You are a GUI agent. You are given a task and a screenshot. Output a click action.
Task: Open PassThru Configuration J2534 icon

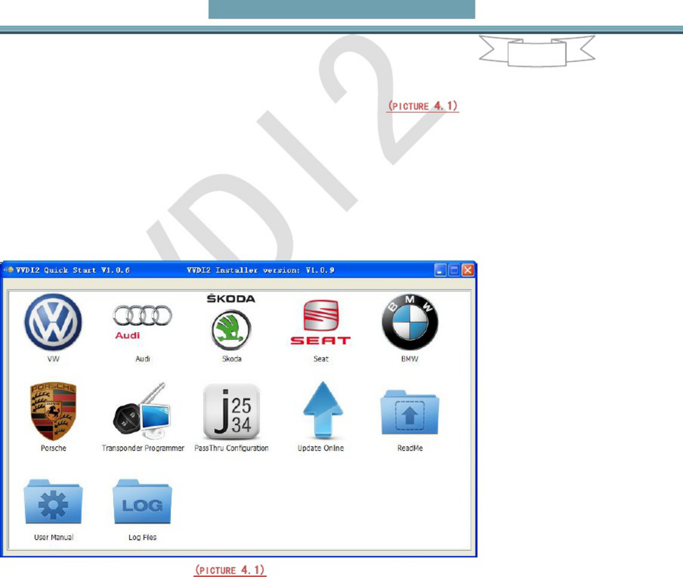click(x=232, y=411)
